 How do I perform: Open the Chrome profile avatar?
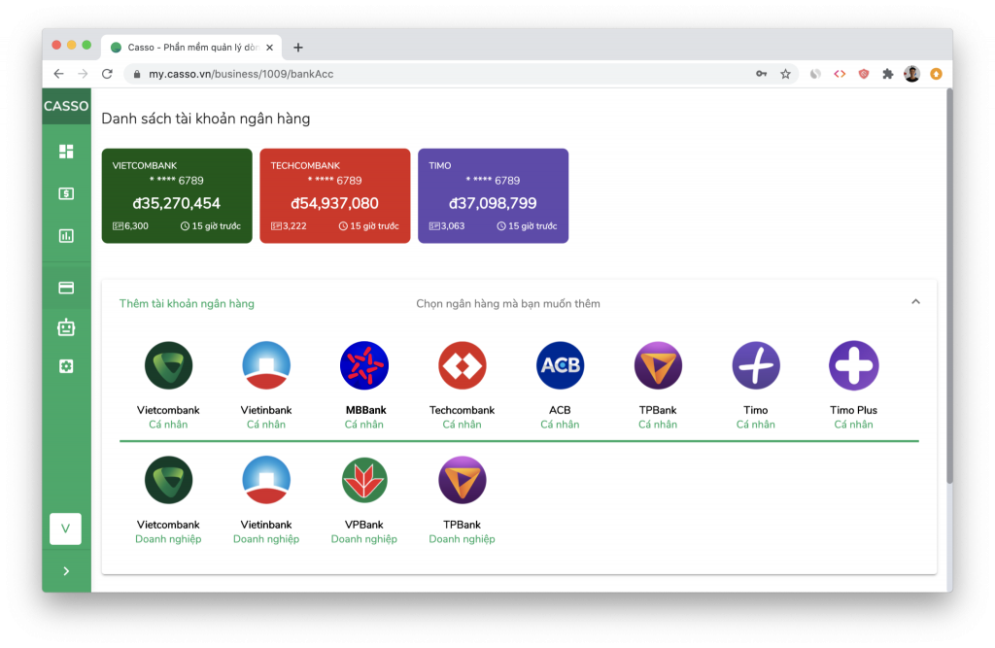tap(911, 74)
